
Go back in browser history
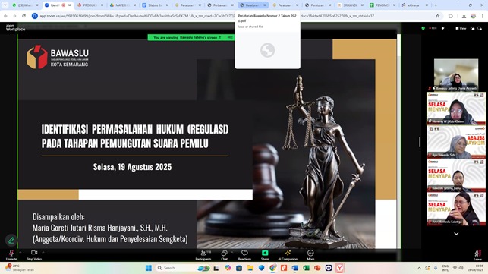pyautogui.click(x=5, y=16)
